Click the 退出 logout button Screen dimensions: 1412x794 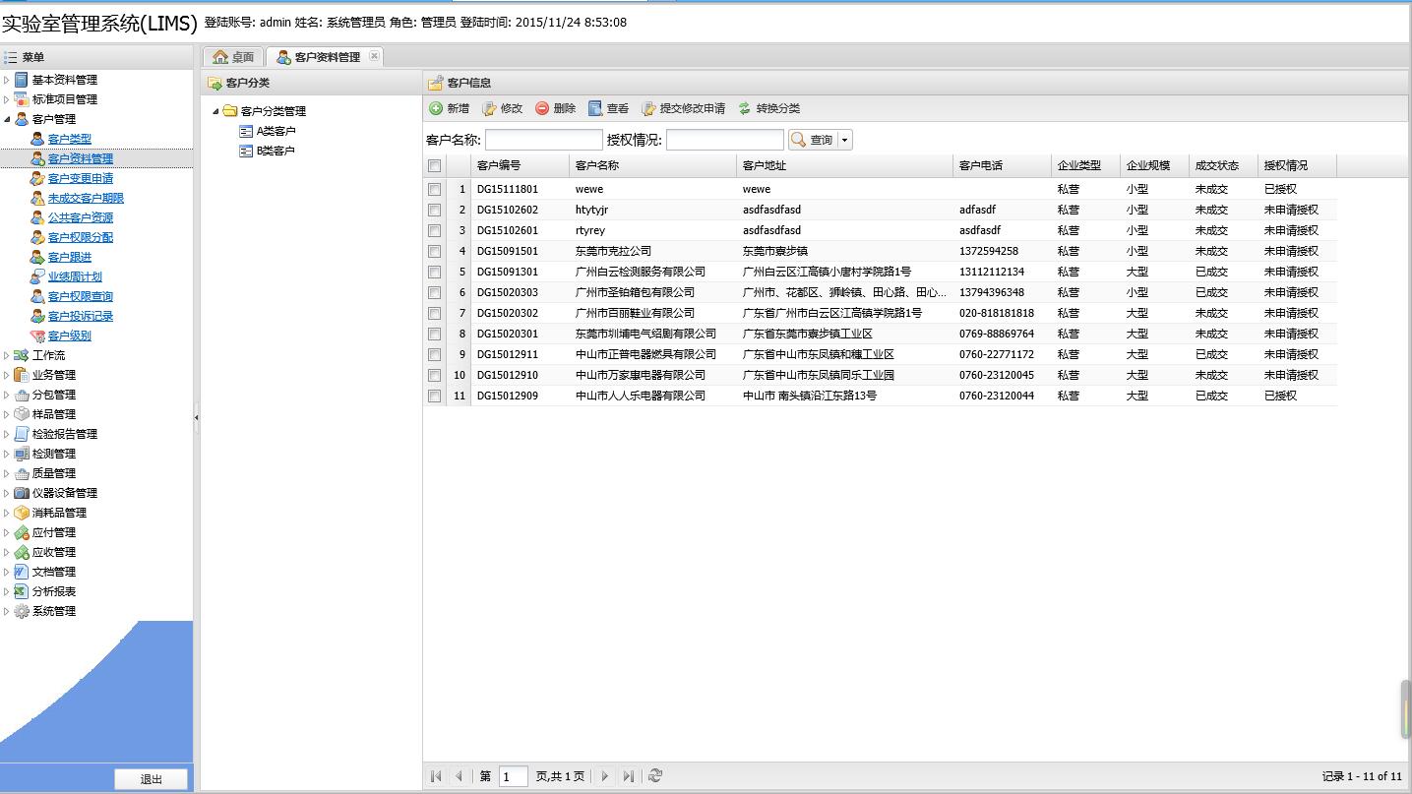pyautogui.click(x=151, y=779)
